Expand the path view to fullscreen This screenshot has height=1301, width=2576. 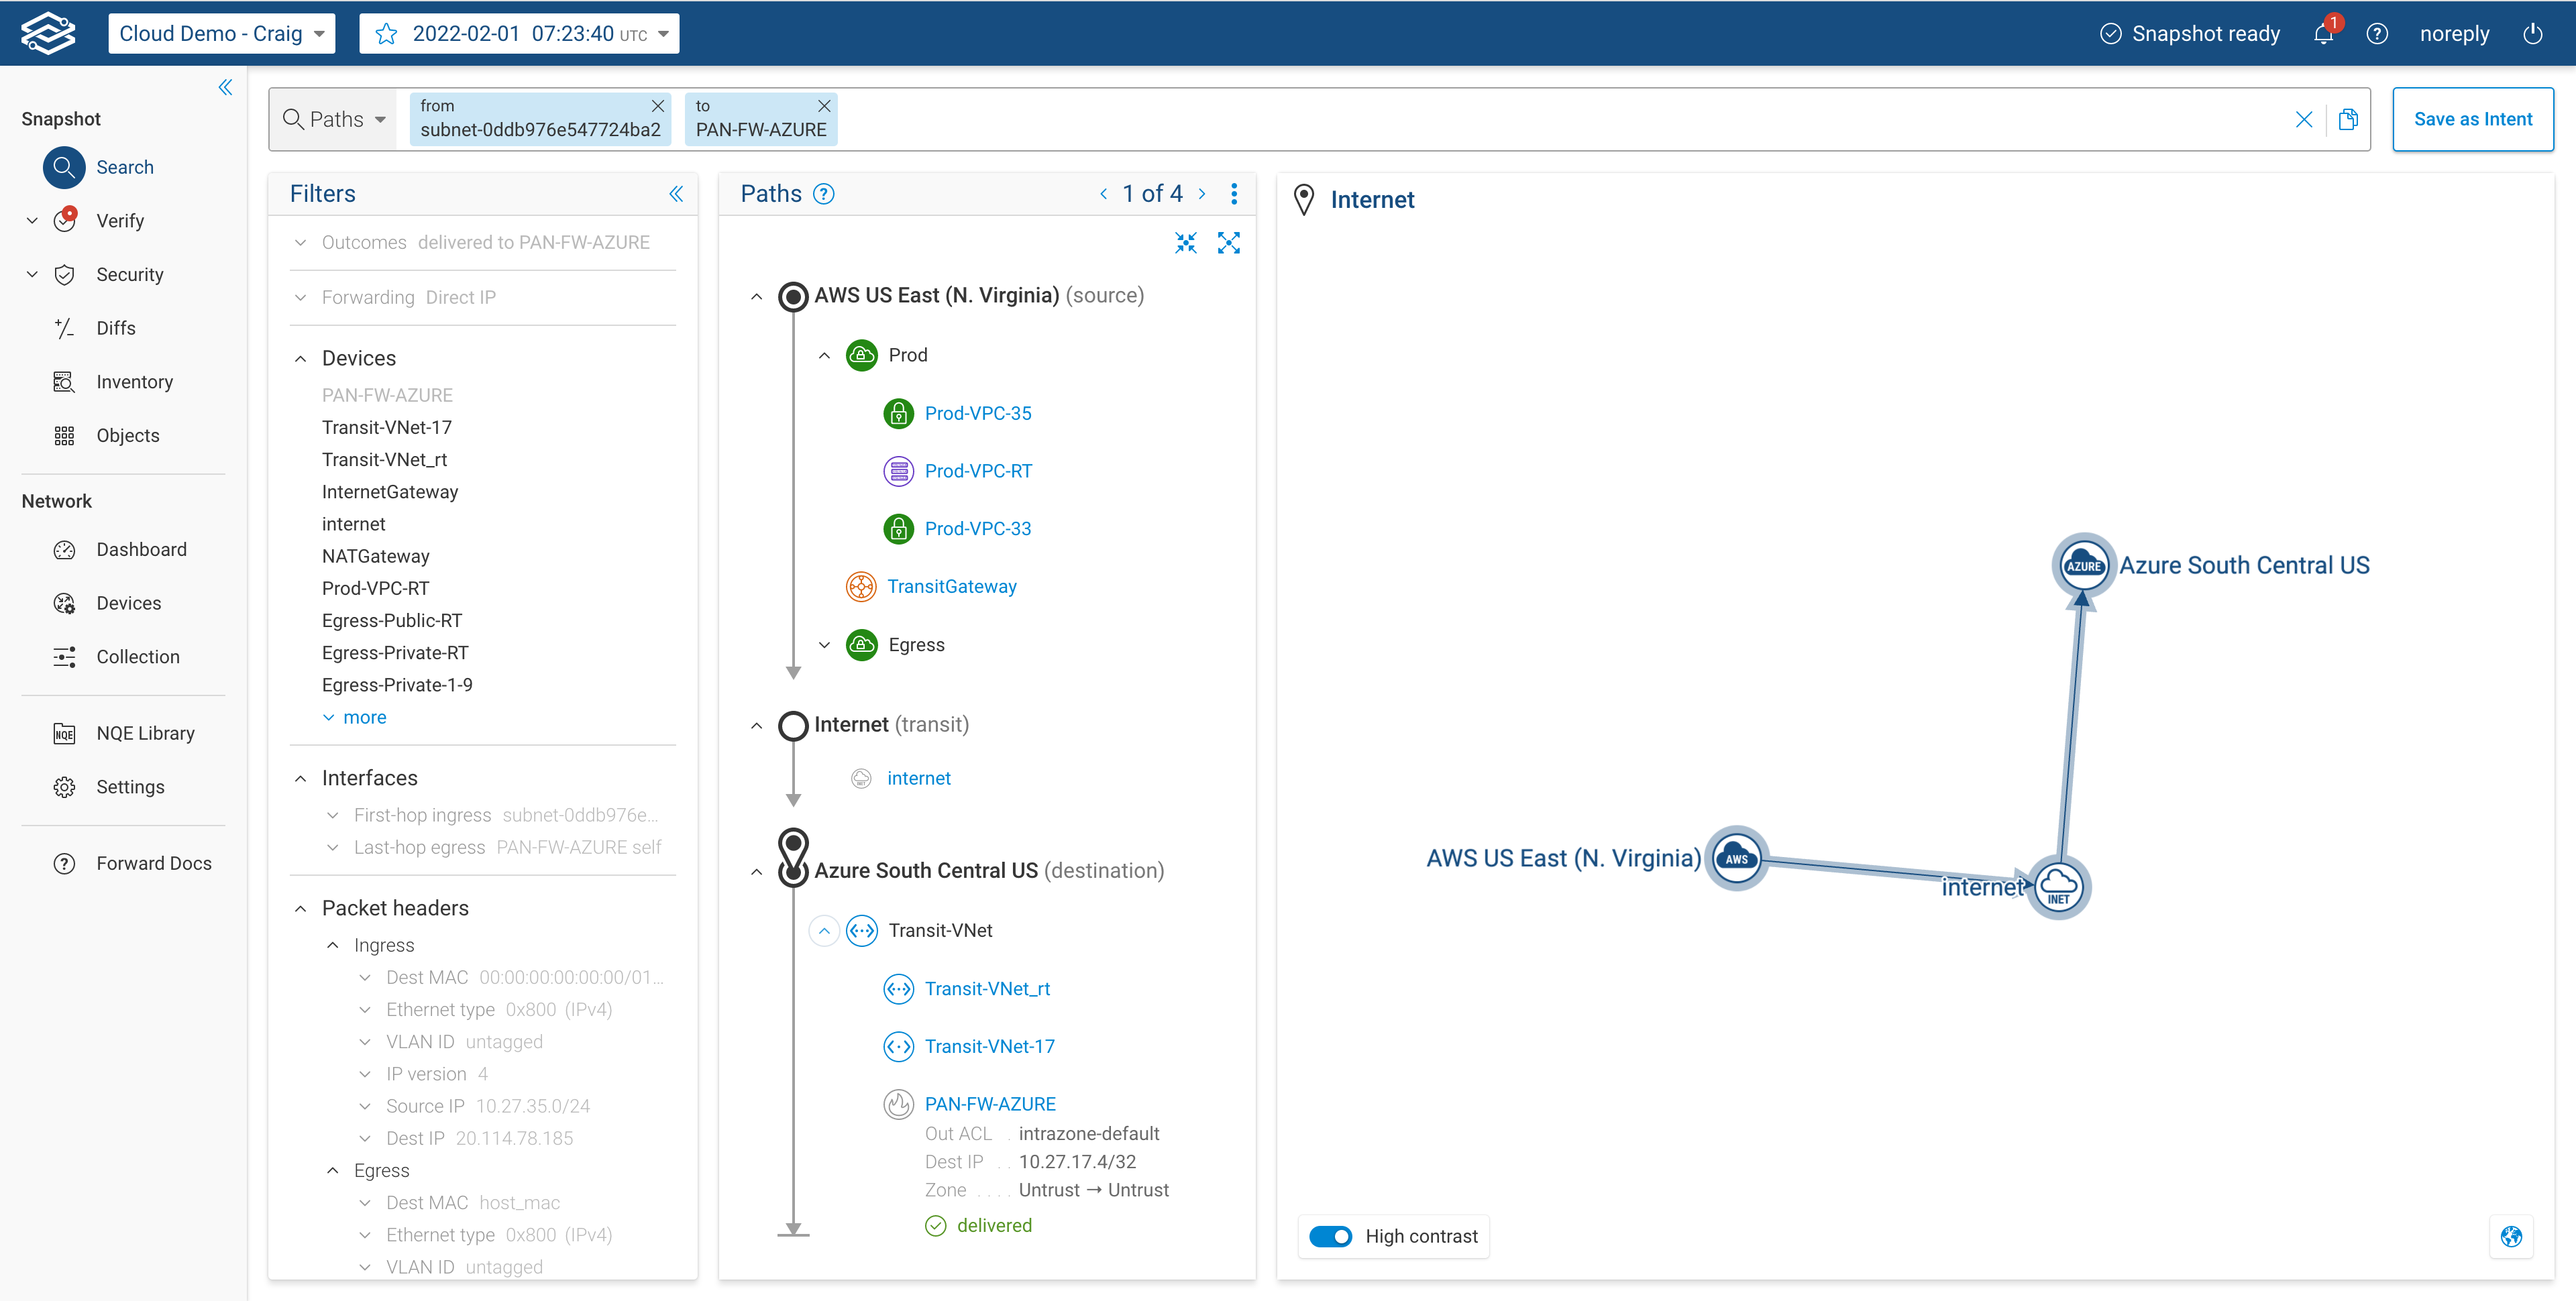click(1229, 243)
